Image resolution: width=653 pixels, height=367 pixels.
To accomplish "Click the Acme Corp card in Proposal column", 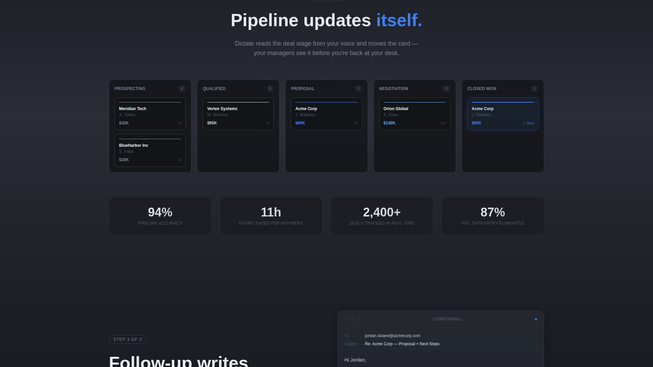I will tap(326, 114).
